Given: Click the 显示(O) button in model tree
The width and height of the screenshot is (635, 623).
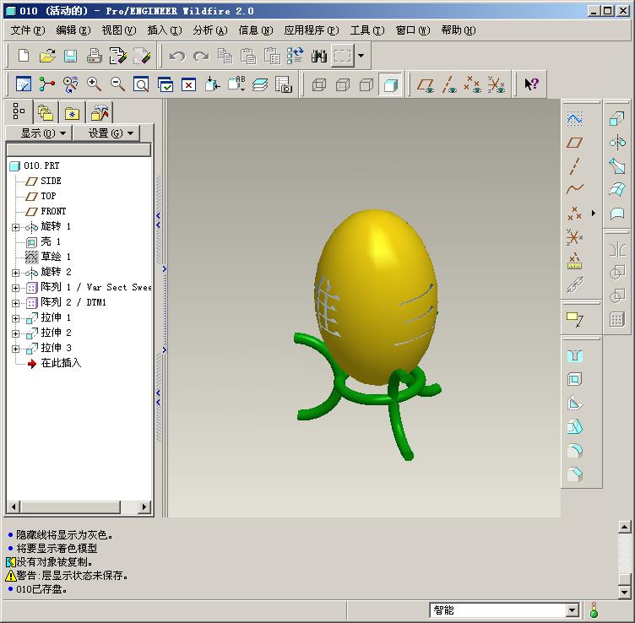Looking at the screenshot, I should (x=39, y=133).
